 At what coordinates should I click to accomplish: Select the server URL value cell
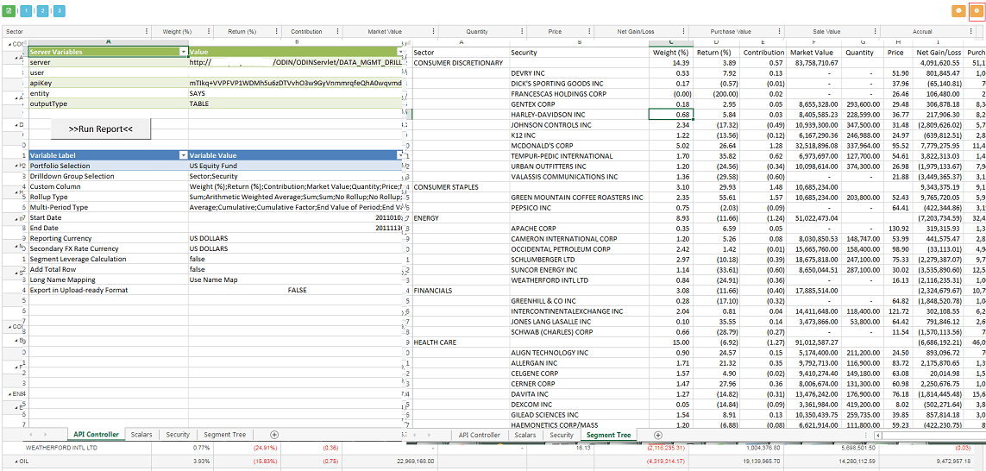coord(295,63)
